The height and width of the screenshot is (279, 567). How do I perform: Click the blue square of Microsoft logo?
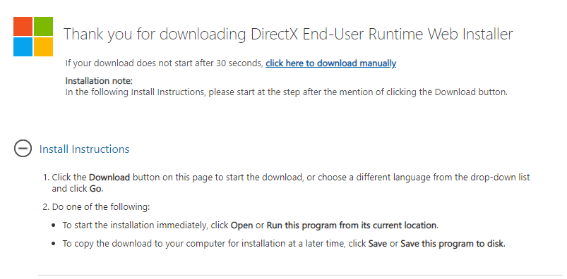point(23,47)
